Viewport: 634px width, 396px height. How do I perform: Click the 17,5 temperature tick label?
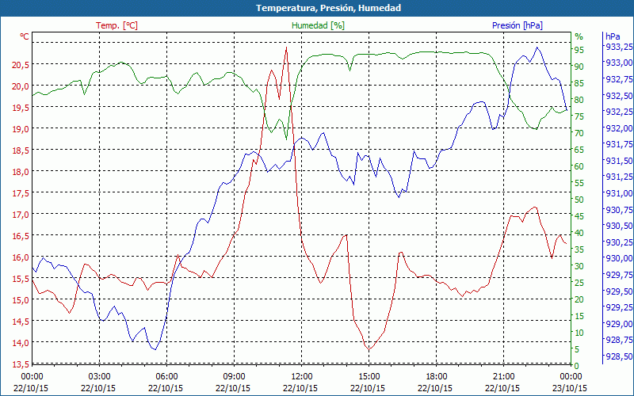pyautogui.click(x=21, y=192)
